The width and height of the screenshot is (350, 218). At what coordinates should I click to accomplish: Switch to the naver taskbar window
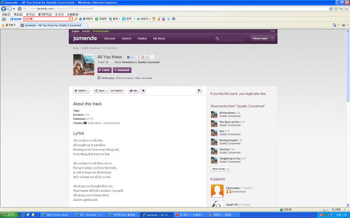(57, 215)
